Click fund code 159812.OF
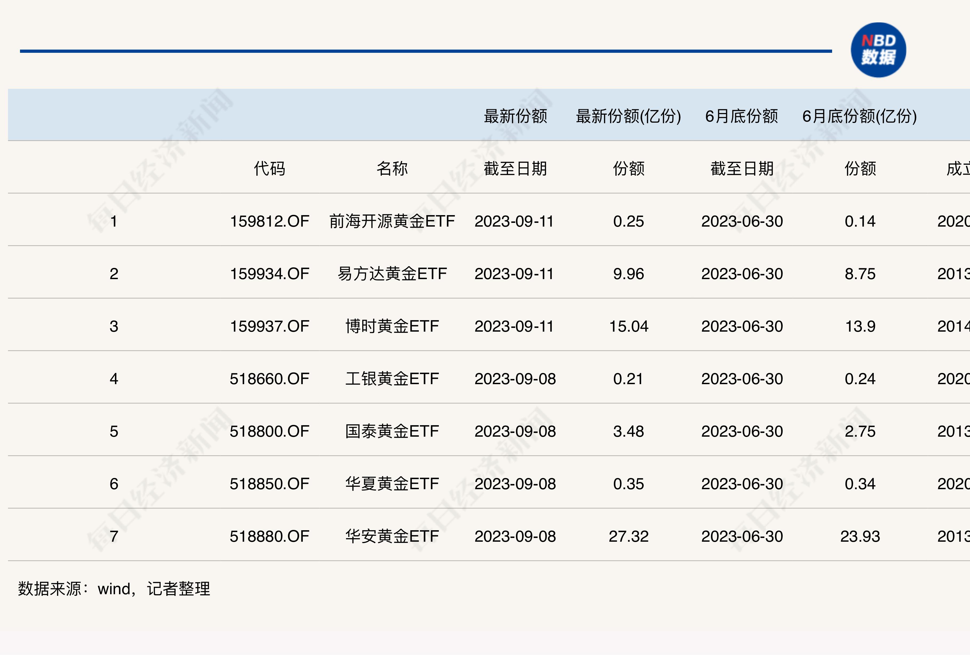The image size is (970, 655). click(x=270, y=221)
